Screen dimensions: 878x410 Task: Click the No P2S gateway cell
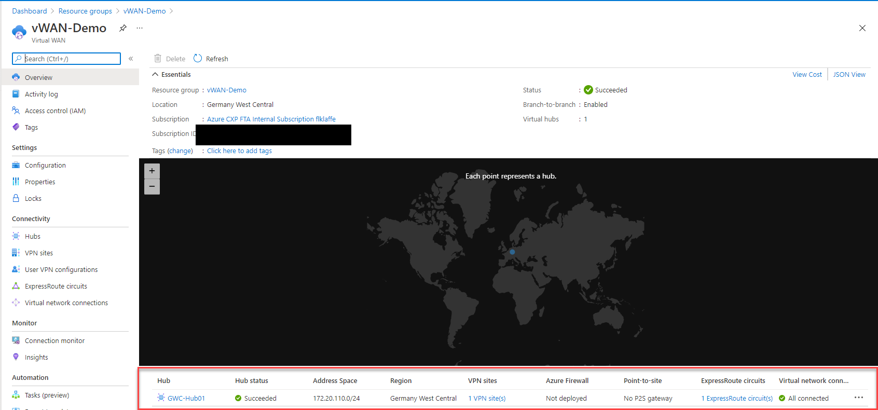pyautogui.click(x=648, y=398)
